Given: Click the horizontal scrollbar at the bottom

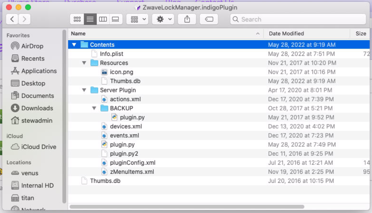Looking at the screenshot, I should click(187, 207).
